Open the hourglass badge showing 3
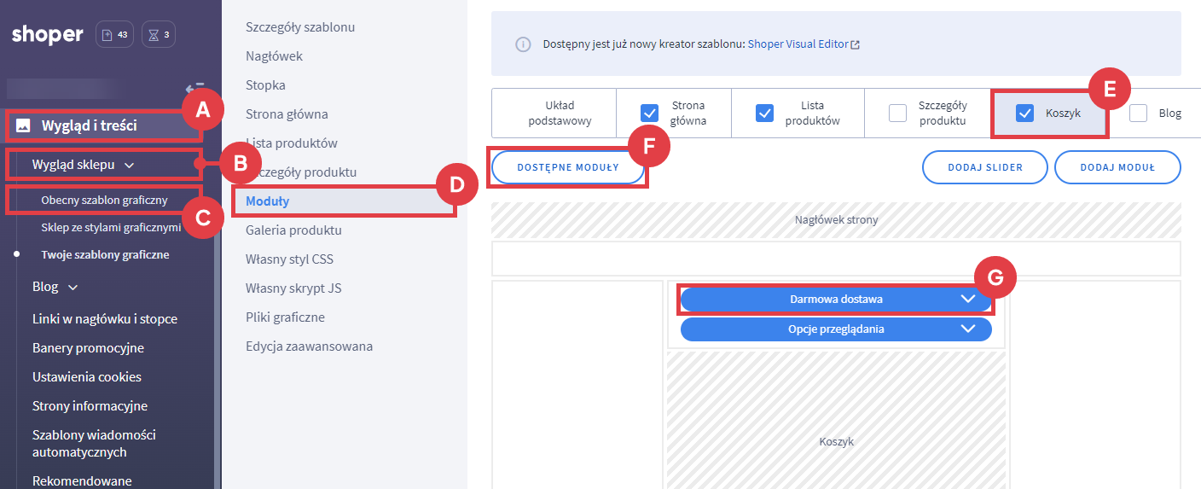 coord(159,35)
